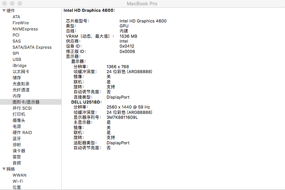Click the revision ID value 0x0006
Screen dimensions: 285x190
127,51
